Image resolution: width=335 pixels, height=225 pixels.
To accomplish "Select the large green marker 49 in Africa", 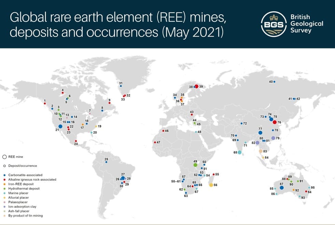I will point(195,165).
